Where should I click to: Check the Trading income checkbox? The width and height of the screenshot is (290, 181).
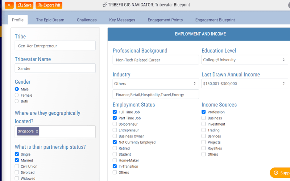[x=204, y=130]
